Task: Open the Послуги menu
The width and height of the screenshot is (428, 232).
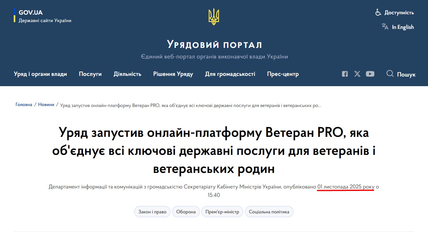Action: point(90,74)
